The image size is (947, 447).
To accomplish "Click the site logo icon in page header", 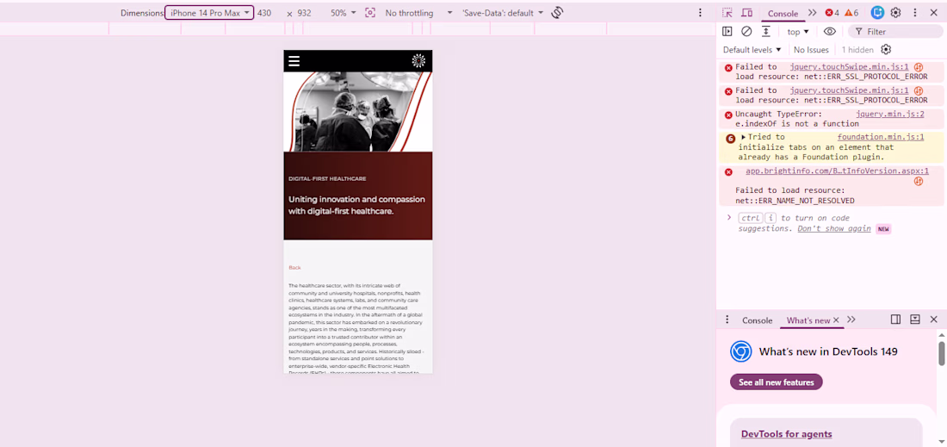I will [418, 60].
